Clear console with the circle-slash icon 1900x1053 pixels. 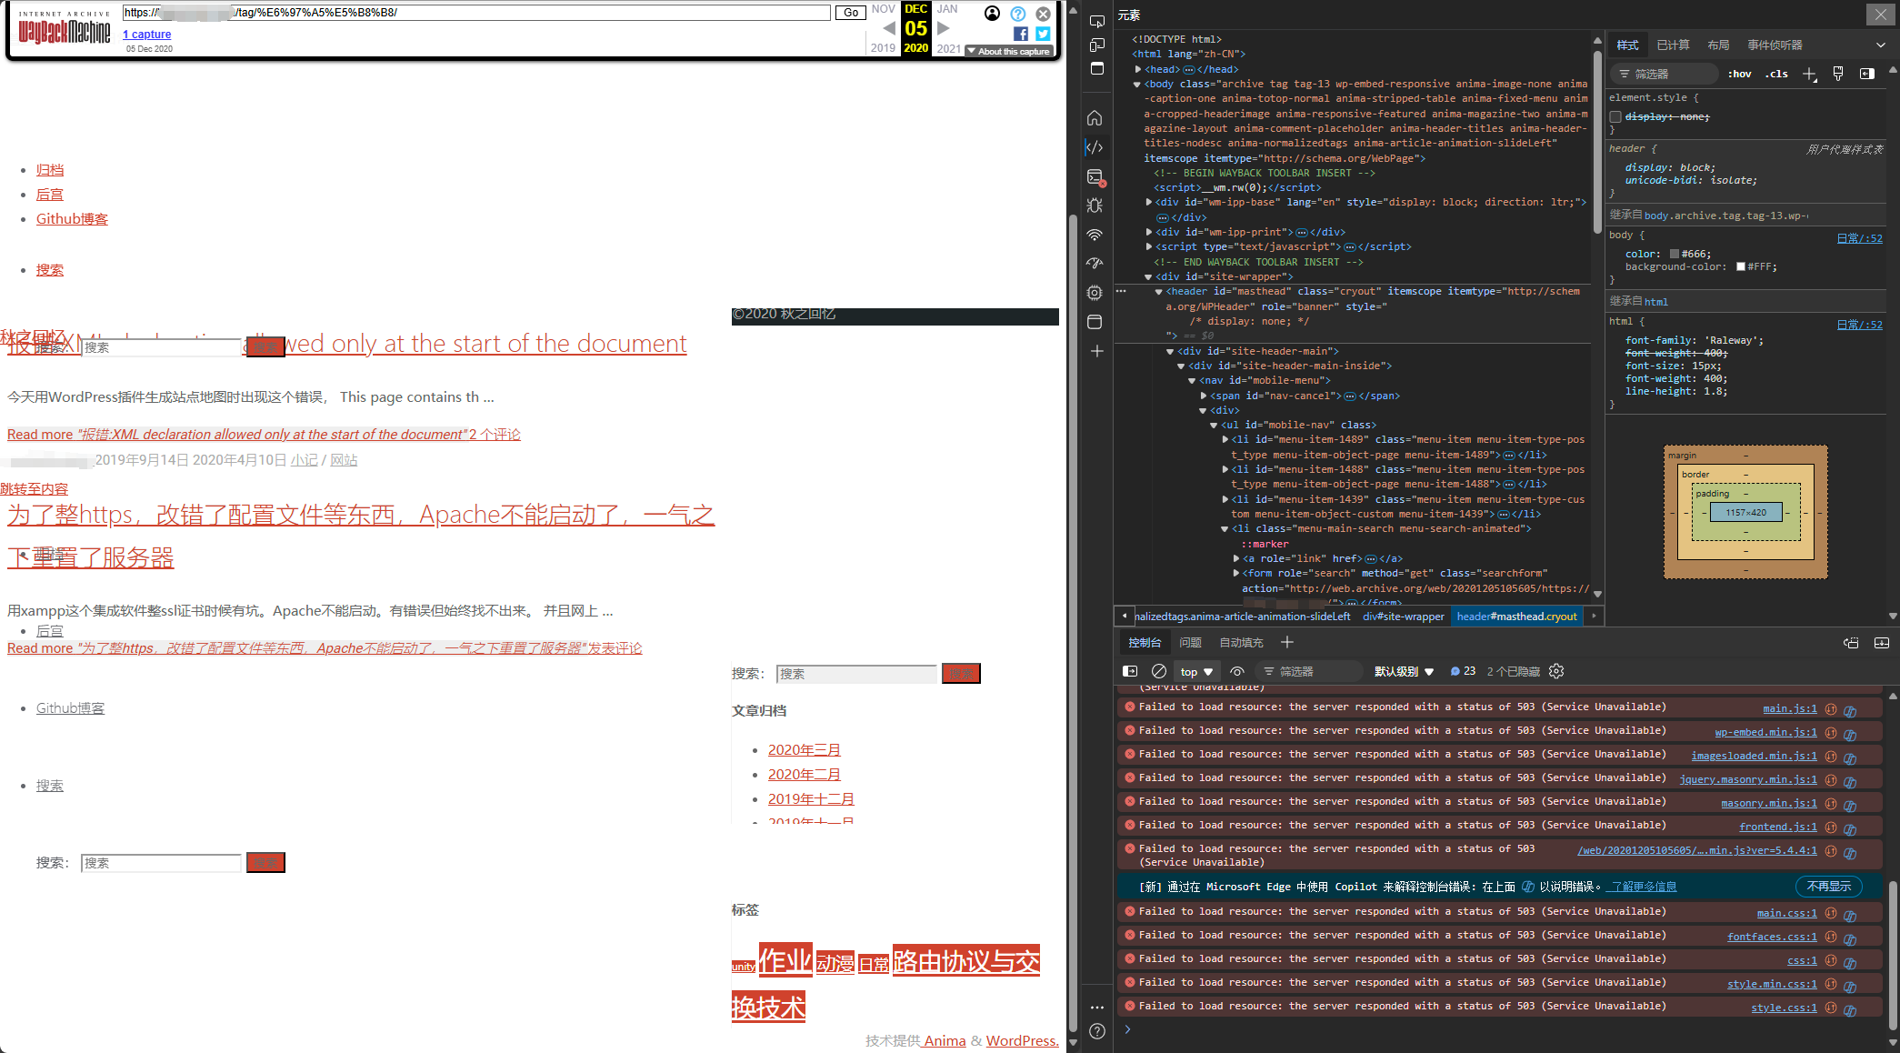(1158, 671)
